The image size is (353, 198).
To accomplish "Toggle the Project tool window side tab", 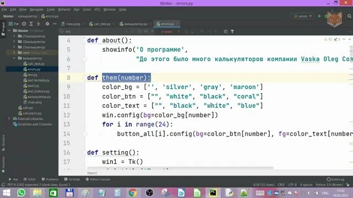I will coord(3,29).
